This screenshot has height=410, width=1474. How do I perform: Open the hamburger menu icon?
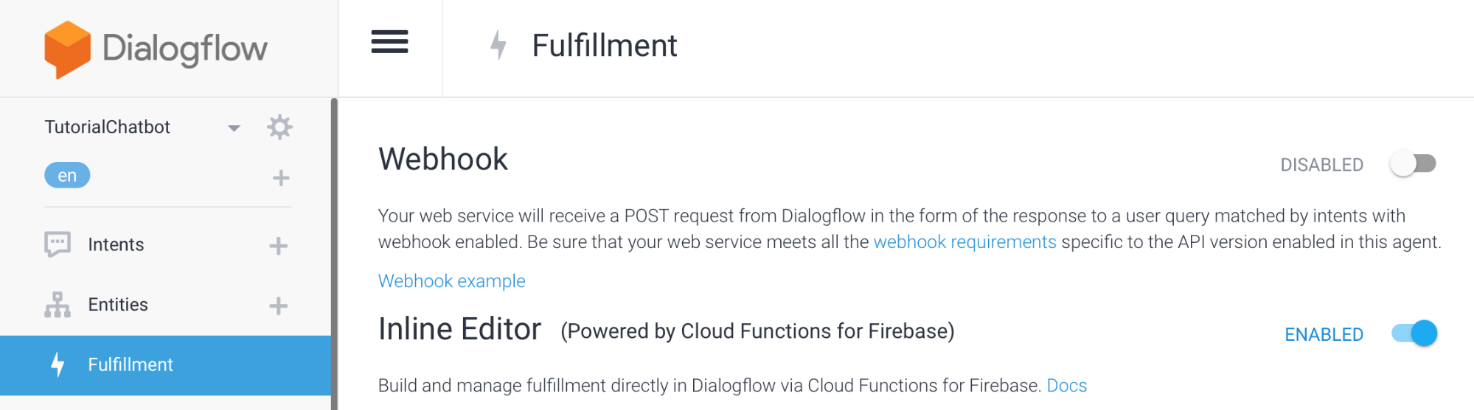pyautogui.click(x=389, y=42)
